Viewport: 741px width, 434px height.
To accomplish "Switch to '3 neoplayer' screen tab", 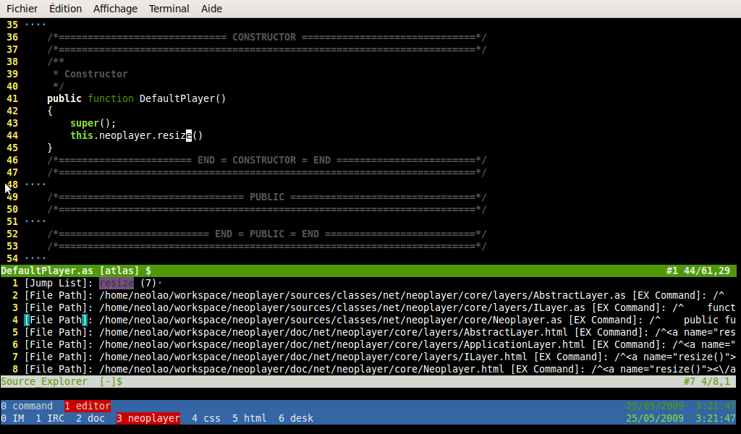I will click(148, 418).
